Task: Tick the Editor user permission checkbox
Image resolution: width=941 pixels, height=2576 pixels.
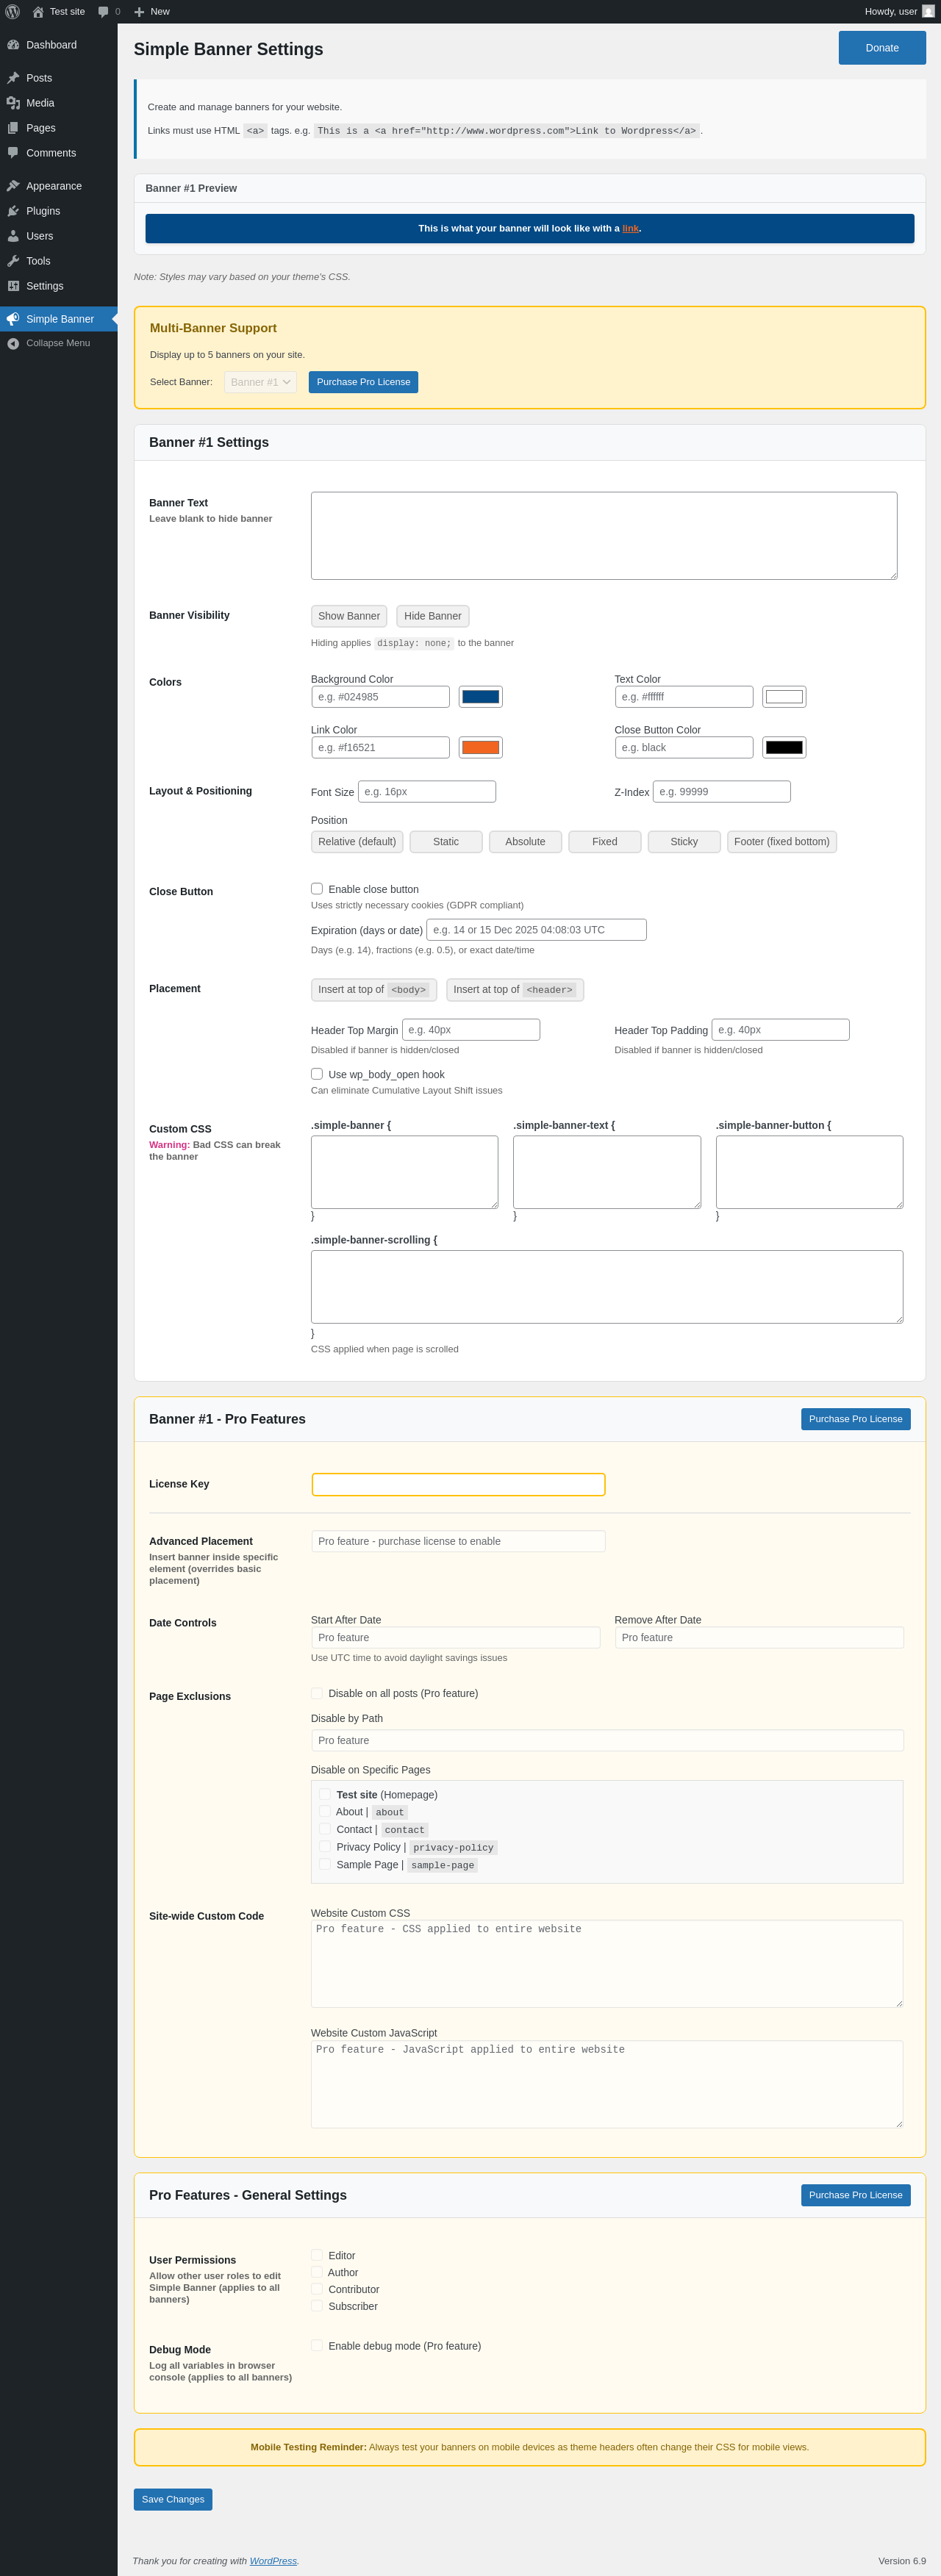Action: pyautogui.click(x=317, y=2255)
